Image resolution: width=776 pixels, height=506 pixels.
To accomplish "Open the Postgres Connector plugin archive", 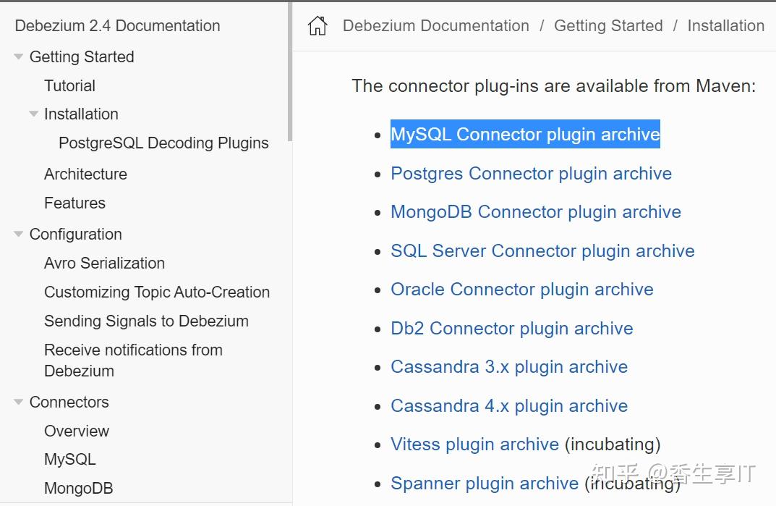I will pyautogui.click(x=531, y=174).
